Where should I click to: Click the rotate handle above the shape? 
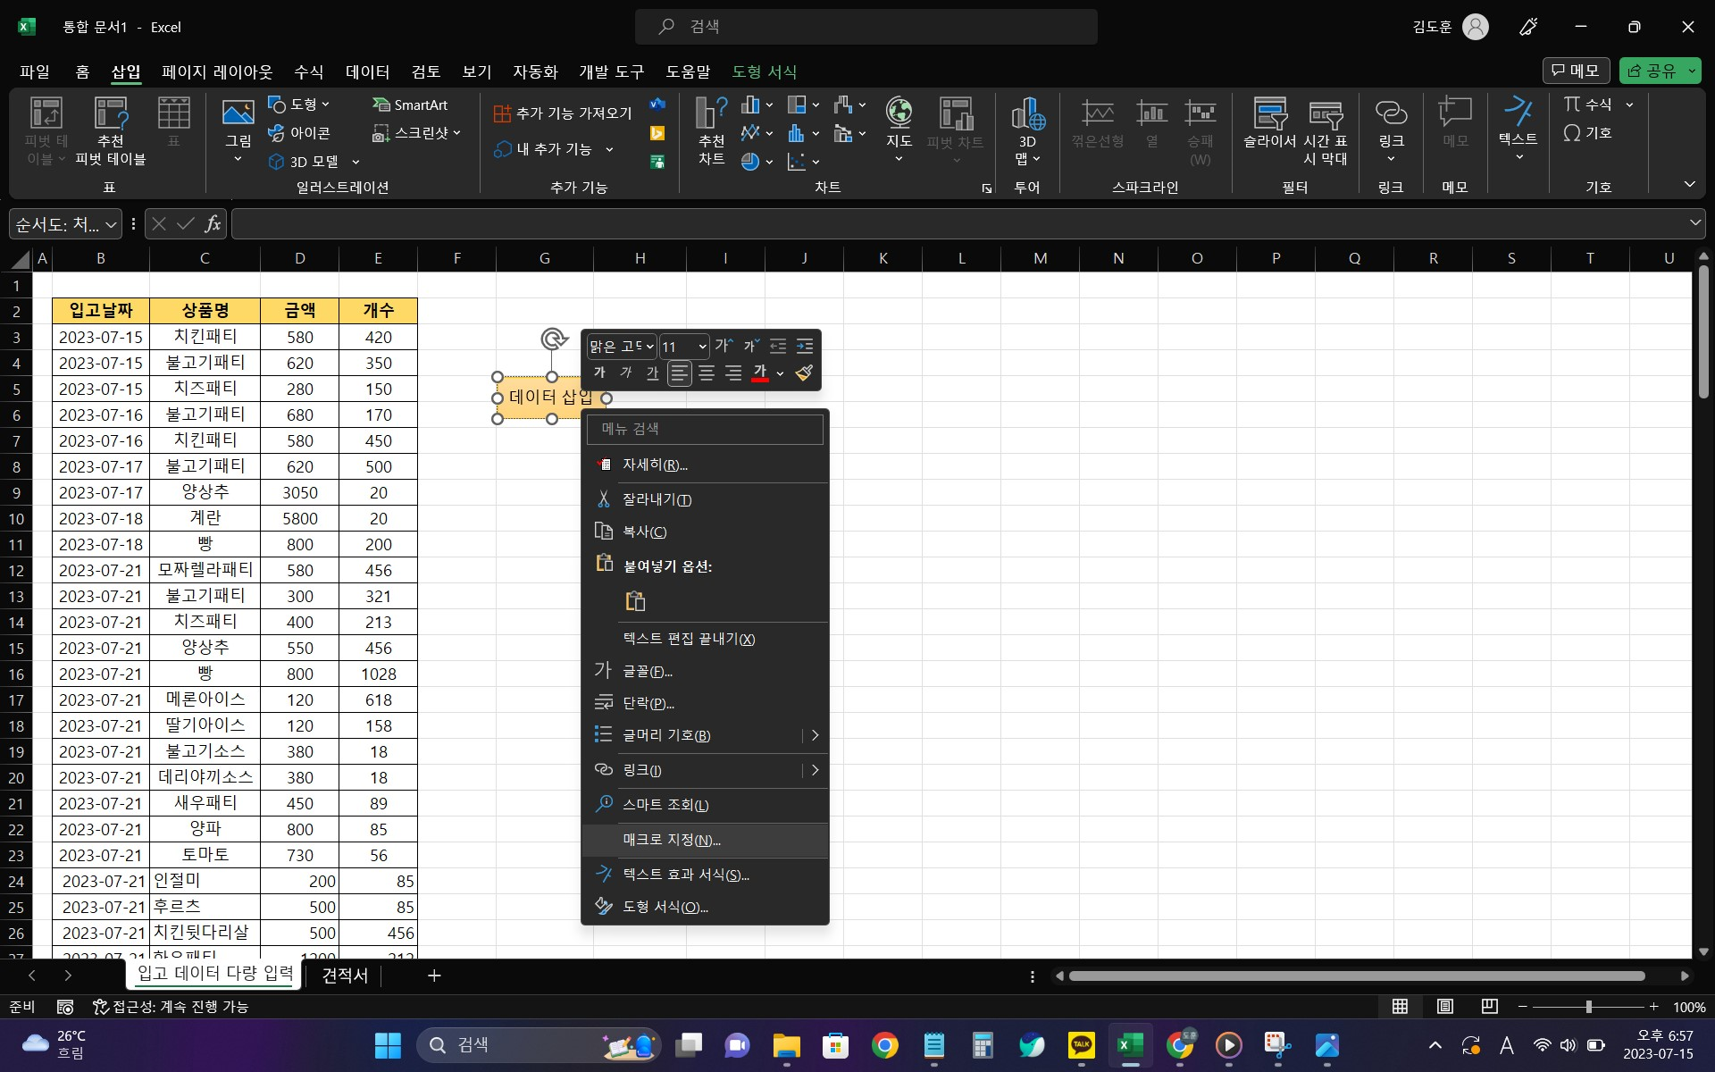tap(553, 339)
